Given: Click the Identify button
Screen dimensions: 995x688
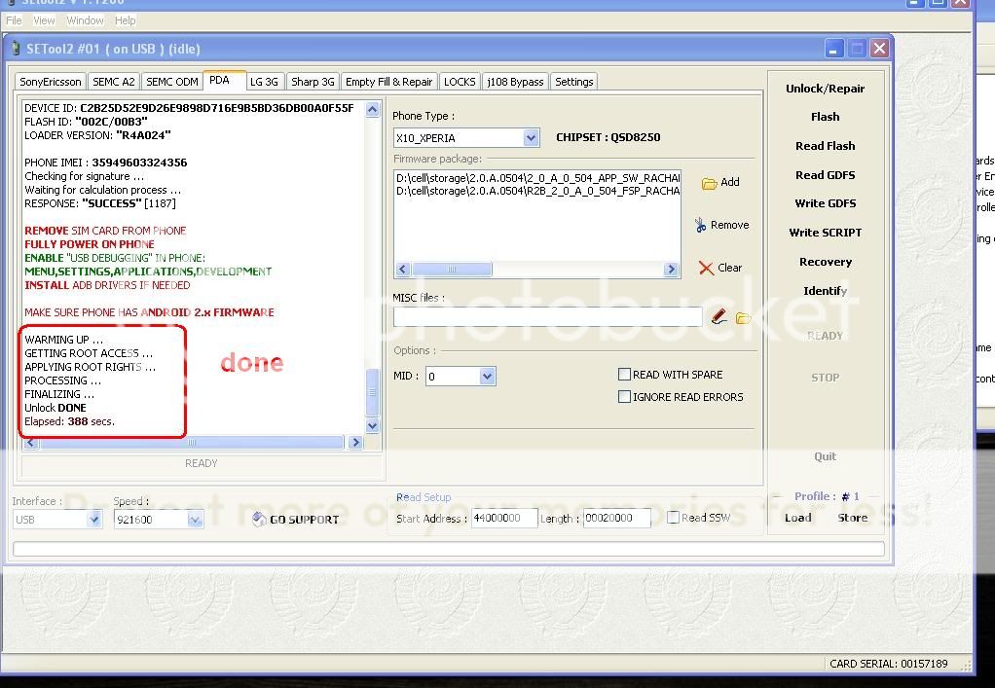Looking at the screenshot, I should (x=825, y=291).
